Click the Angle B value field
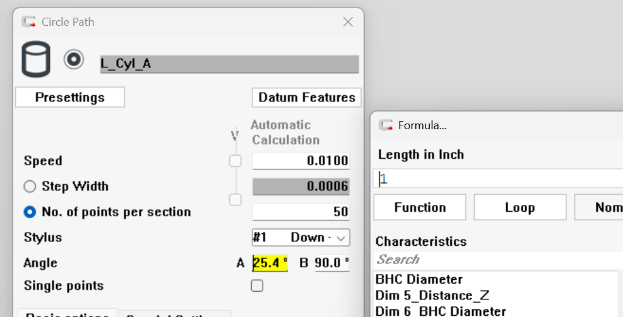623x317 pixels. pos(331,263)
